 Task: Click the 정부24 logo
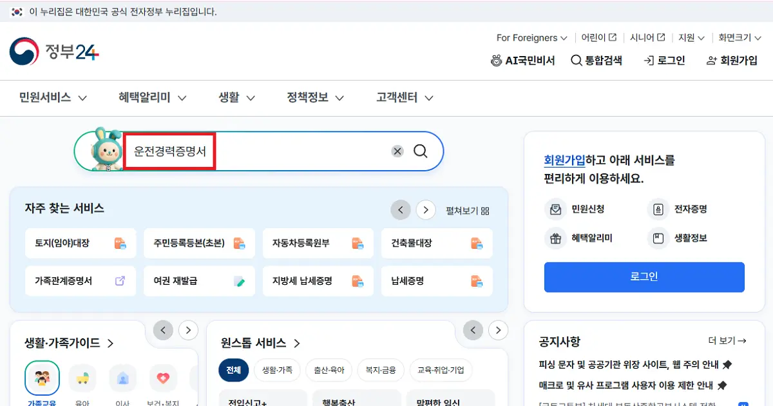[x=54, y=52]
